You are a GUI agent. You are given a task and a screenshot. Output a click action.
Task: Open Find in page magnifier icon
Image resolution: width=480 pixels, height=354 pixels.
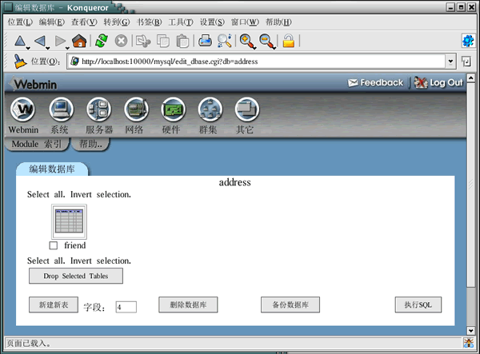tap(224, 41)
